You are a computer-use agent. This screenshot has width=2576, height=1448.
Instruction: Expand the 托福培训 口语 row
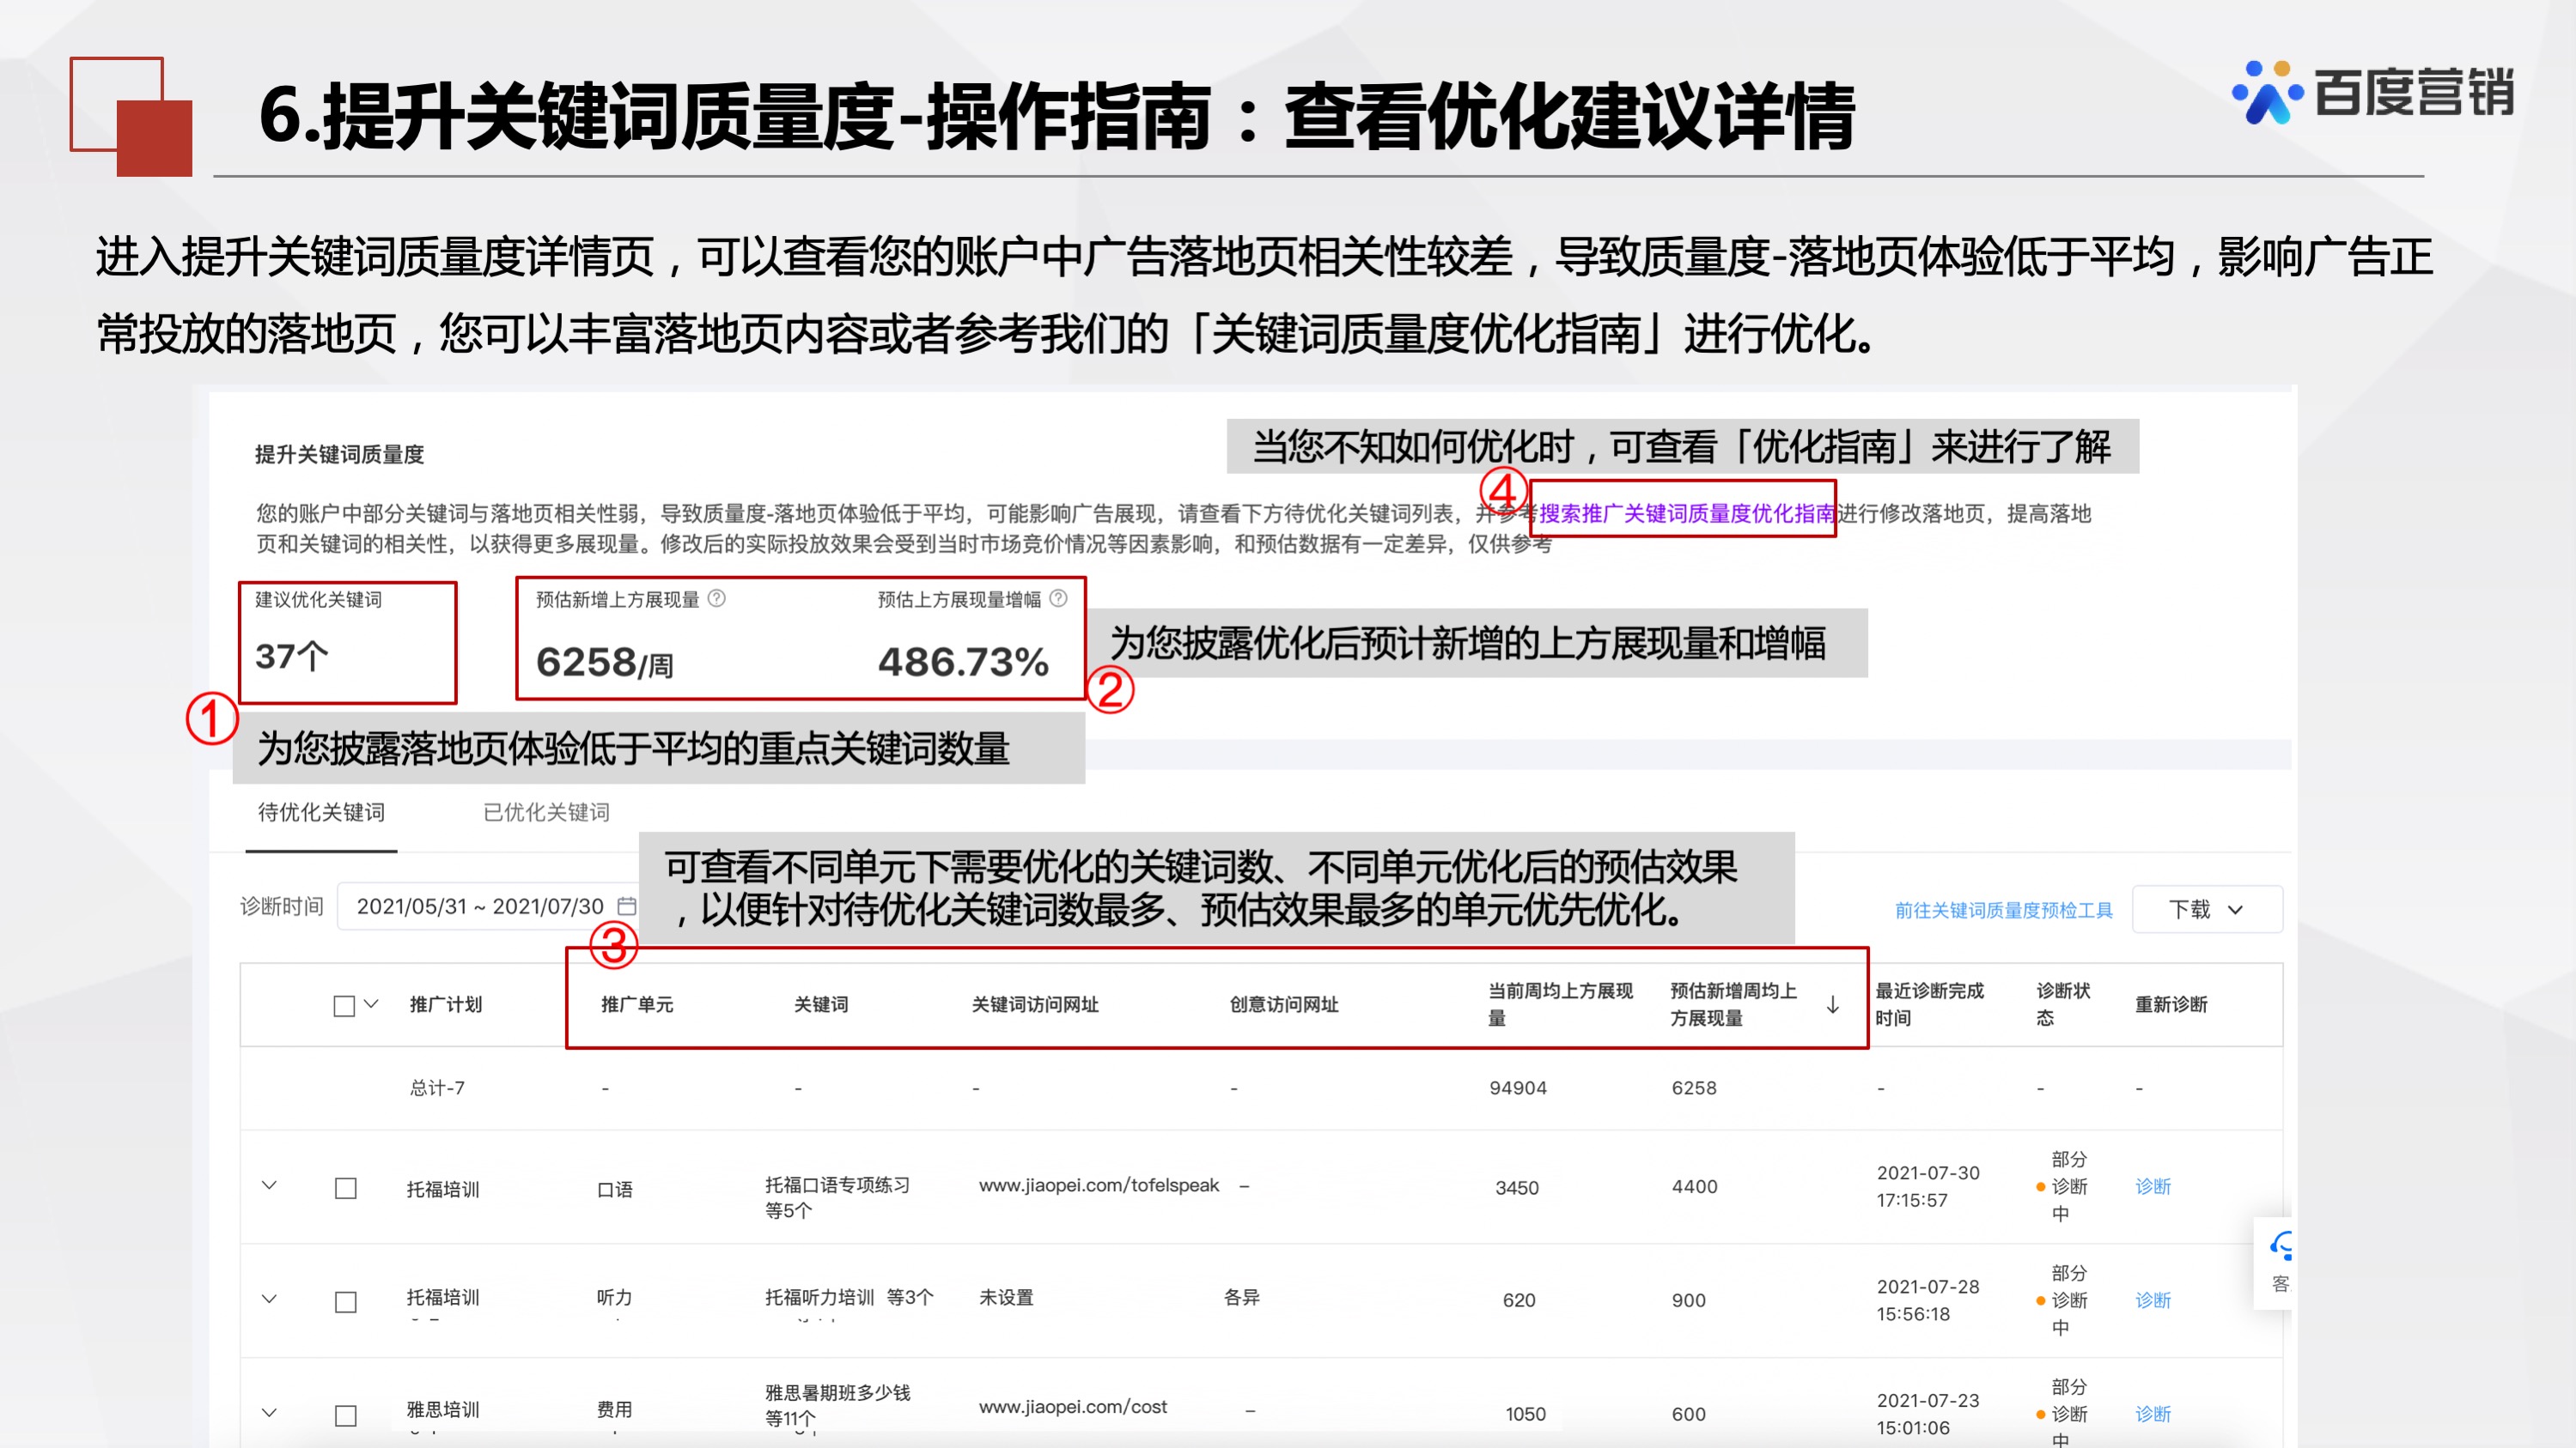[x=270, y=1187]
